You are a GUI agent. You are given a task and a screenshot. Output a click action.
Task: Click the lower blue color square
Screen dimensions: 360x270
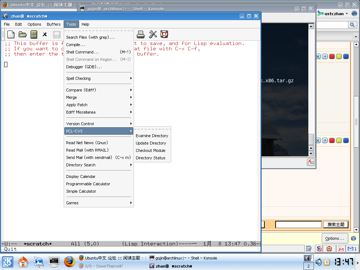pos(346,141)
